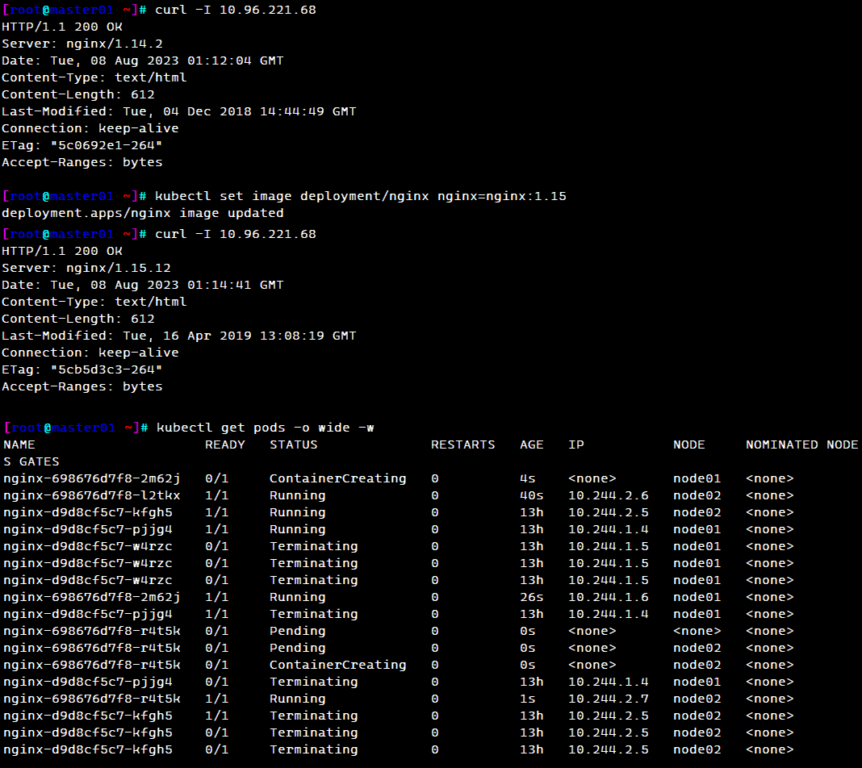
Task: Click the age value '1s'
Action: click(x=528, y=699)
